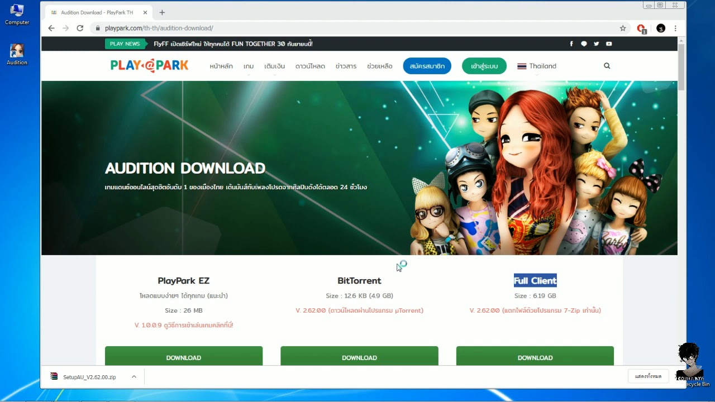Open PlayPark Facebook icon in top bar
Image resolution: width=715 pixels, height=402 pixels.
[x=571, y=44]
